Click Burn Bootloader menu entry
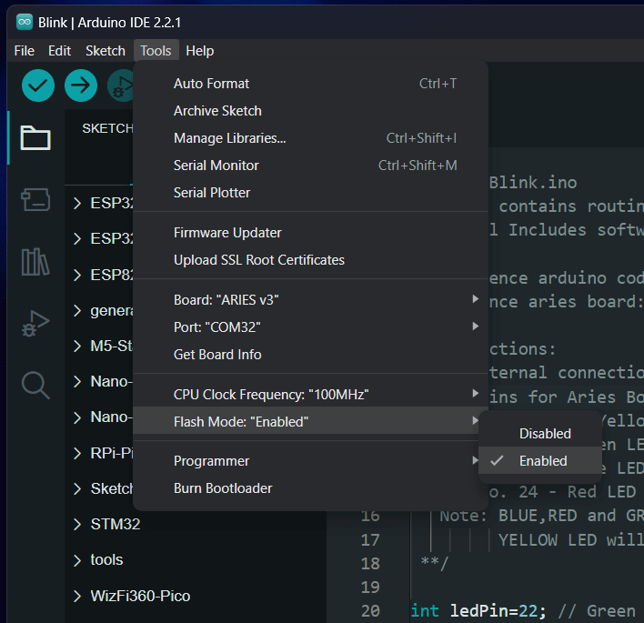644x623 pixels. tap(311, 488)
